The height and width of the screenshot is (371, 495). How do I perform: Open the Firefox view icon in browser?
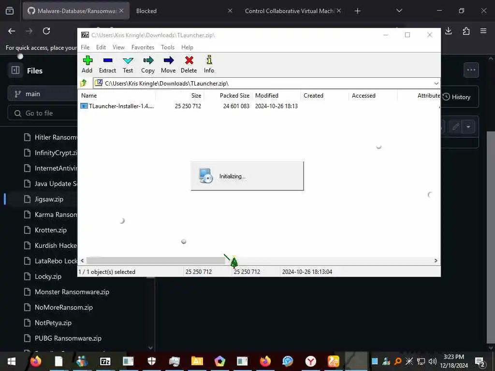click(10, 11)
